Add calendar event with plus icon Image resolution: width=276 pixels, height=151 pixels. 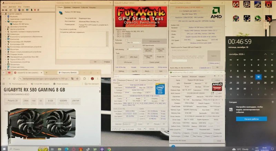click(273, 102)
